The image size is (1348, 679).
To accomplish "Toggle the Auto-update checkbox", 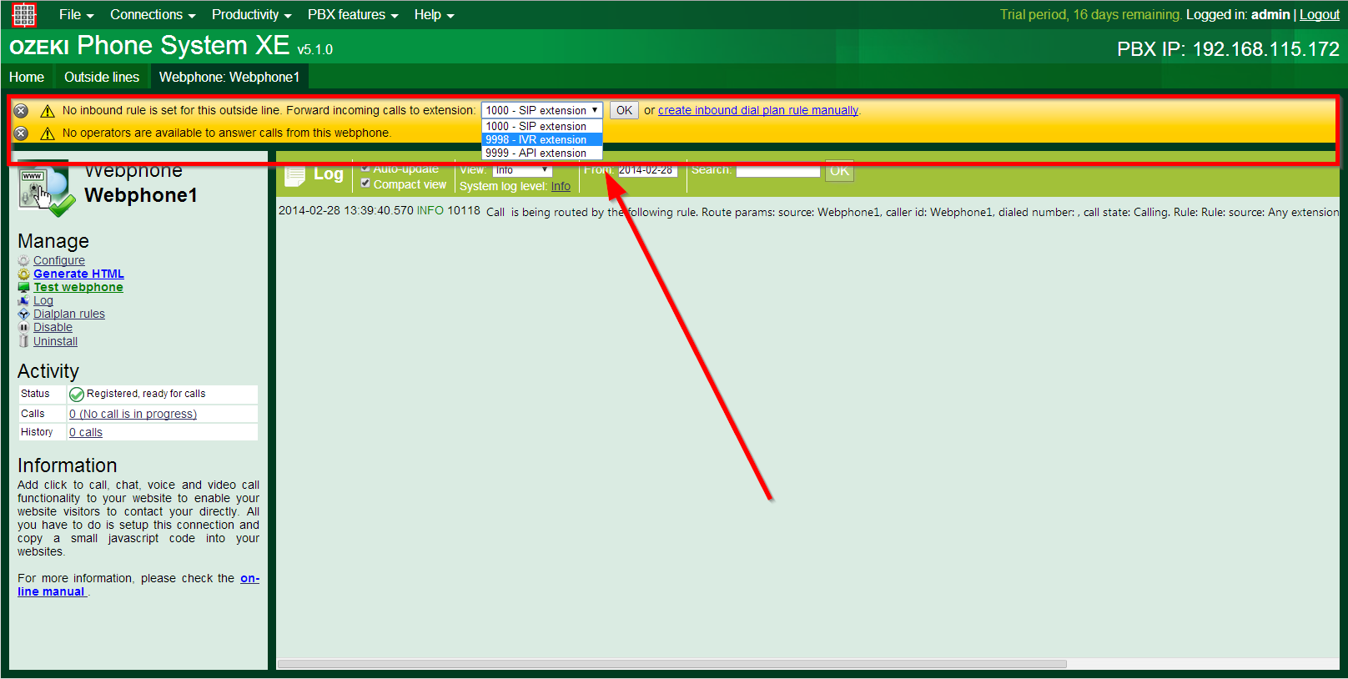I will [x=365, y=168].
